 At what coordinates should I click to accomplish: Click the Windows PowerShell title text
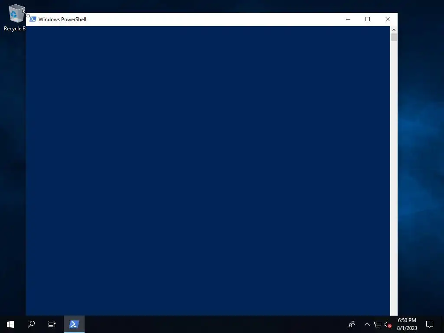(62, 19)
